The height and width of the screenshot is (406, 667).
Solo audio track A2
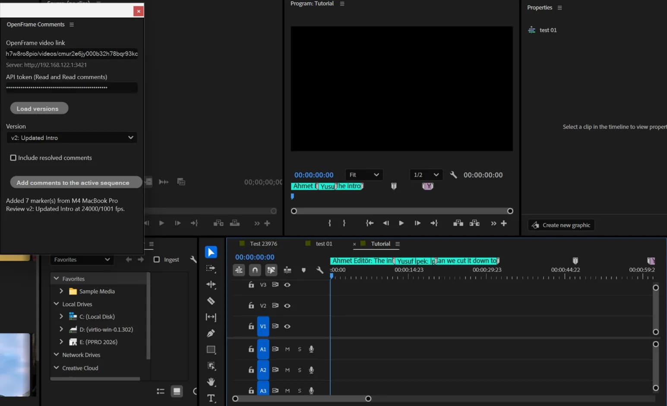300,370
